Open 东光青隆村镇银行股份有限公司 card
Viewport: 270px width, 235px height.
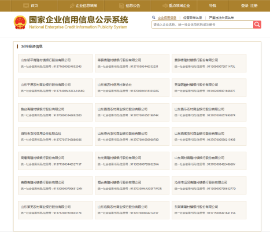coord(132,161)
